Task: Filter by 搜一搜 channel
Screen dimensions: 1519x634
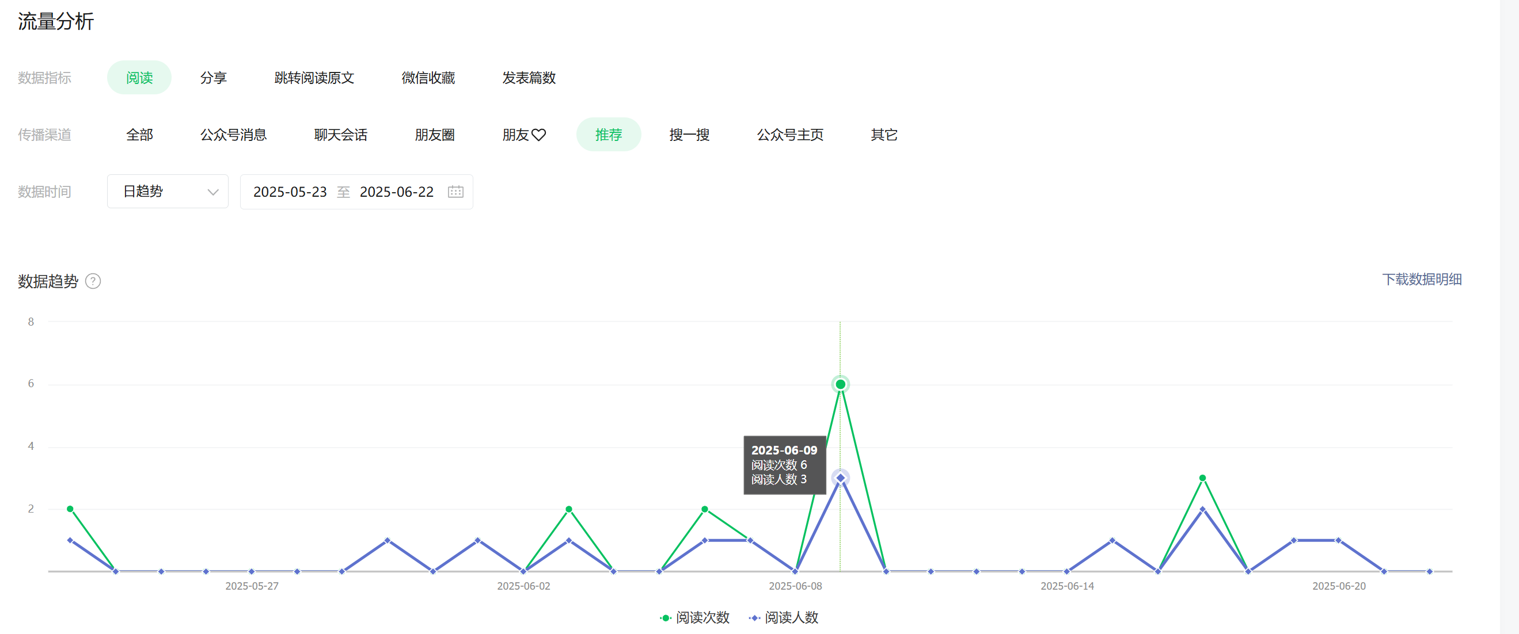Action: coord(689,135)
